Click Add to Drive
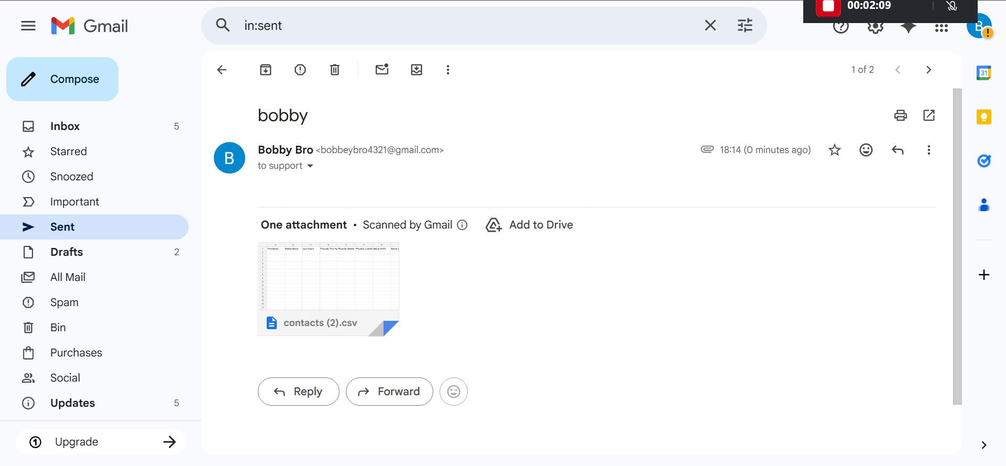The width and height of the screenshot is (1006, 466). coord(529,225)
